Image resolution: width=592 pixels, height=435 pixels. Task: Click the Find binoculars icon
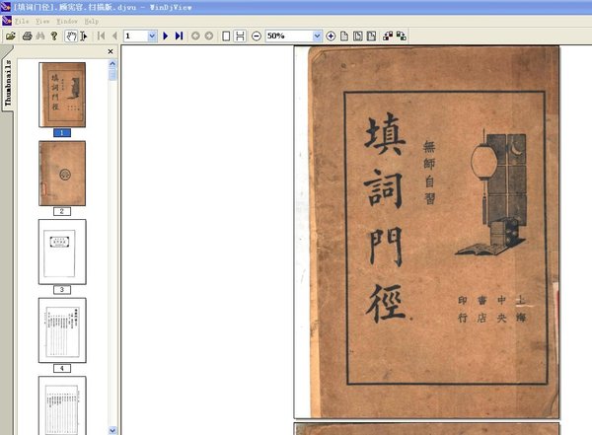(40, 36)
